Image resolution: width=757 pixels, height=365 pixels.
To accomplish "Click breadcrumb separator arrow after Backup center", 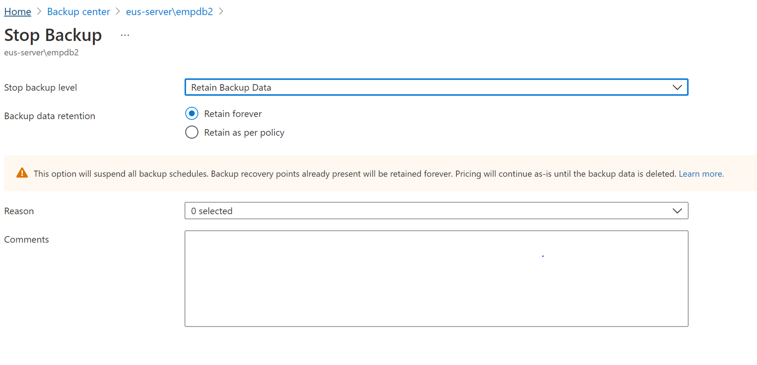I will click(118, 12).
